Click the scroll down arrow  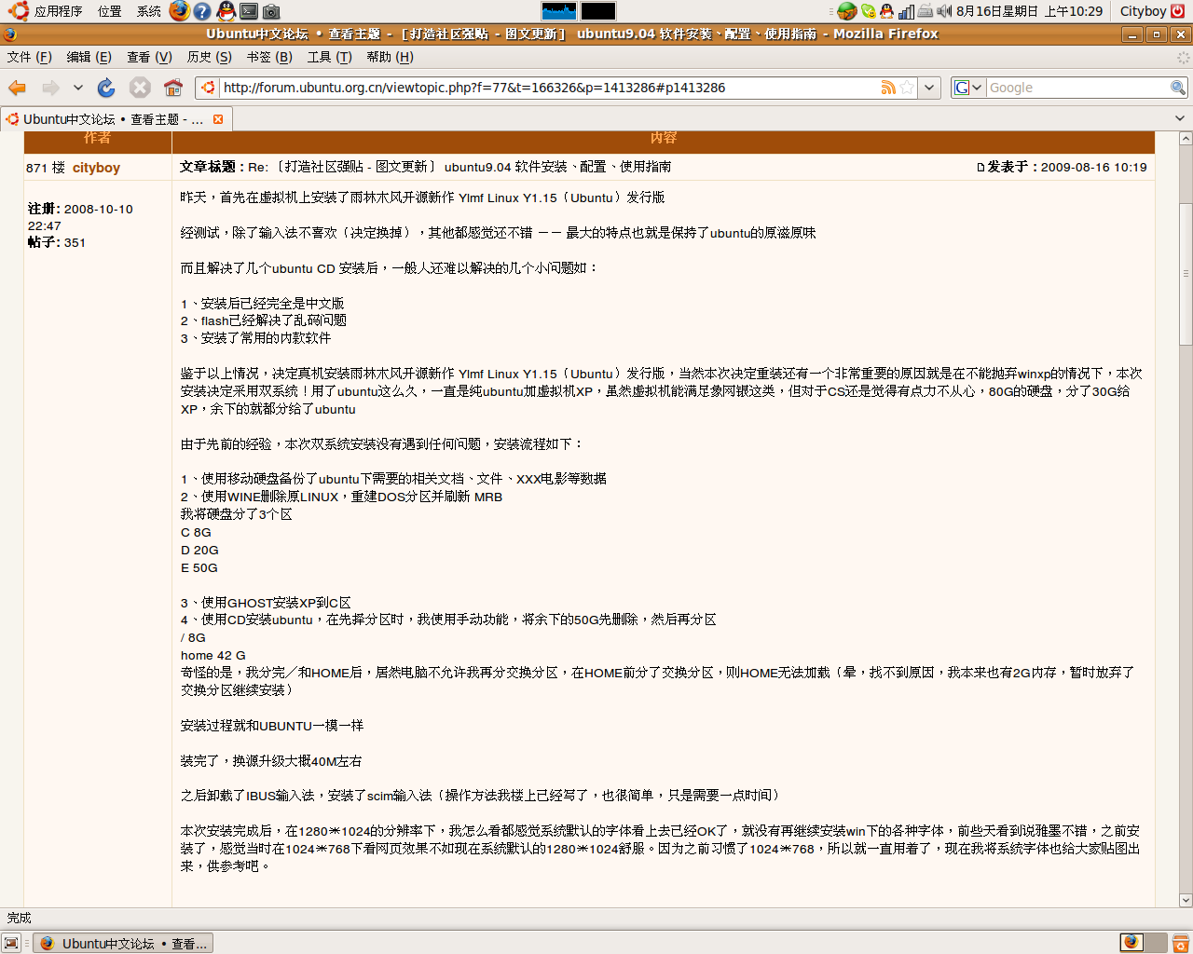[x=1186, y=900]
